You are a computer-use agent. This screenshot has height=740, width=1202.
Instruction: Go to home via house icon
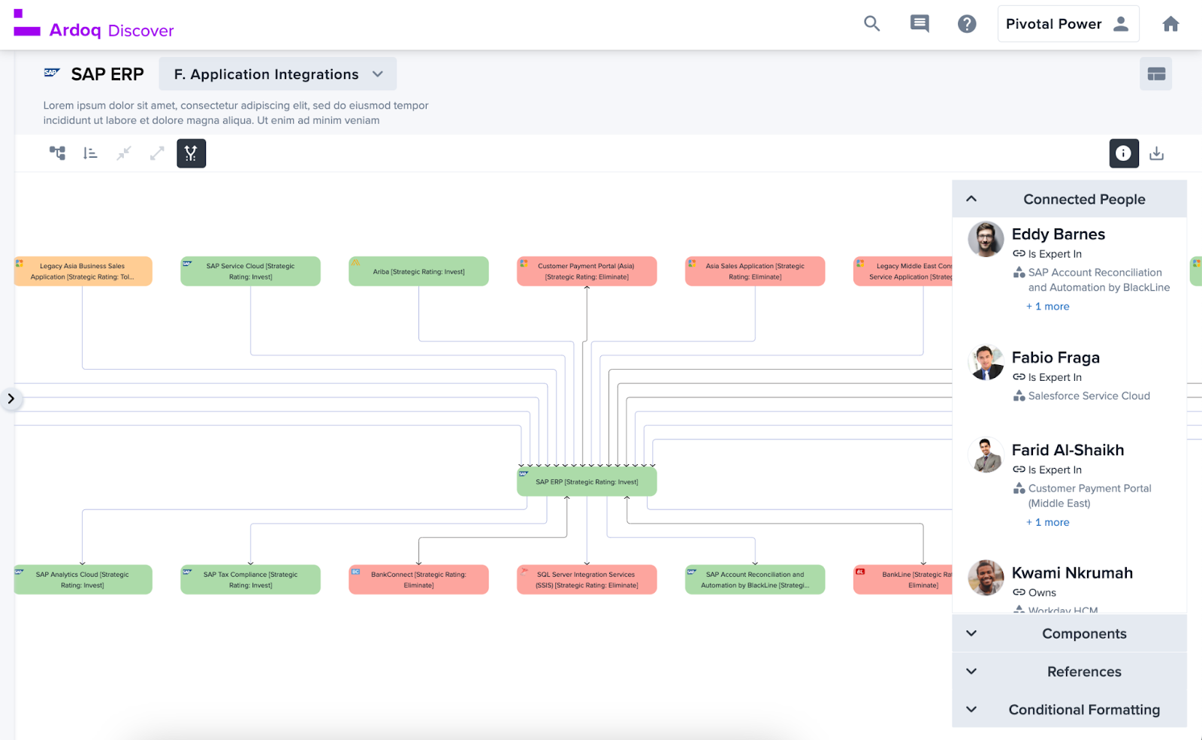pyautogui.click(x=1170, y=23)
